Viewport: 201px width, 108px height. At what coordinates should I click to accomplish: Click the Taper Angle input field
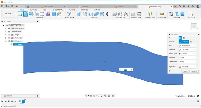(187, 62)
